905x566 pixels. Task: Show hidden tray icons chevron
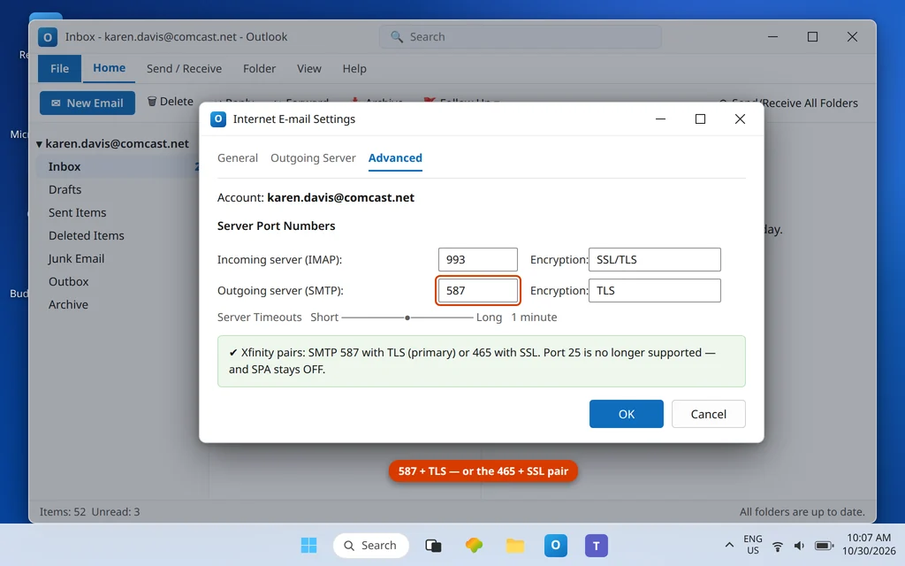tap(729, 545)
